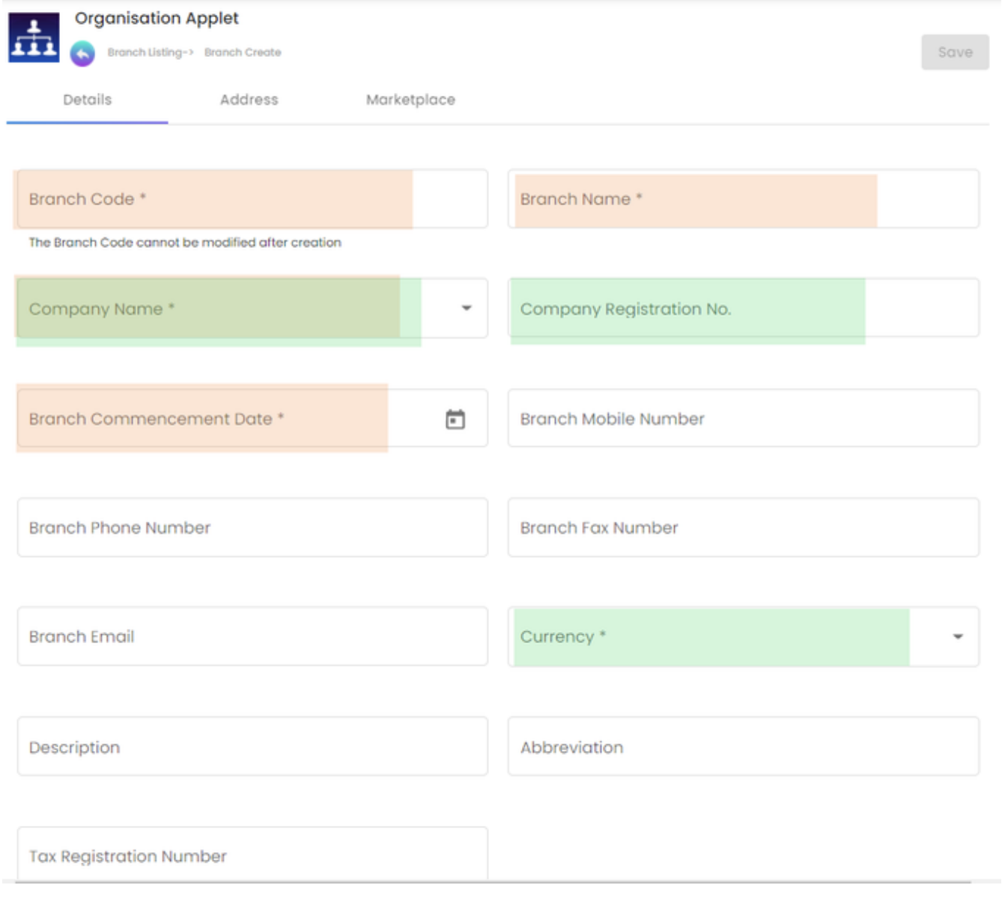1008x897 pixels.
Task: Switch to the Details tab
Action: [x=87, y=100]
